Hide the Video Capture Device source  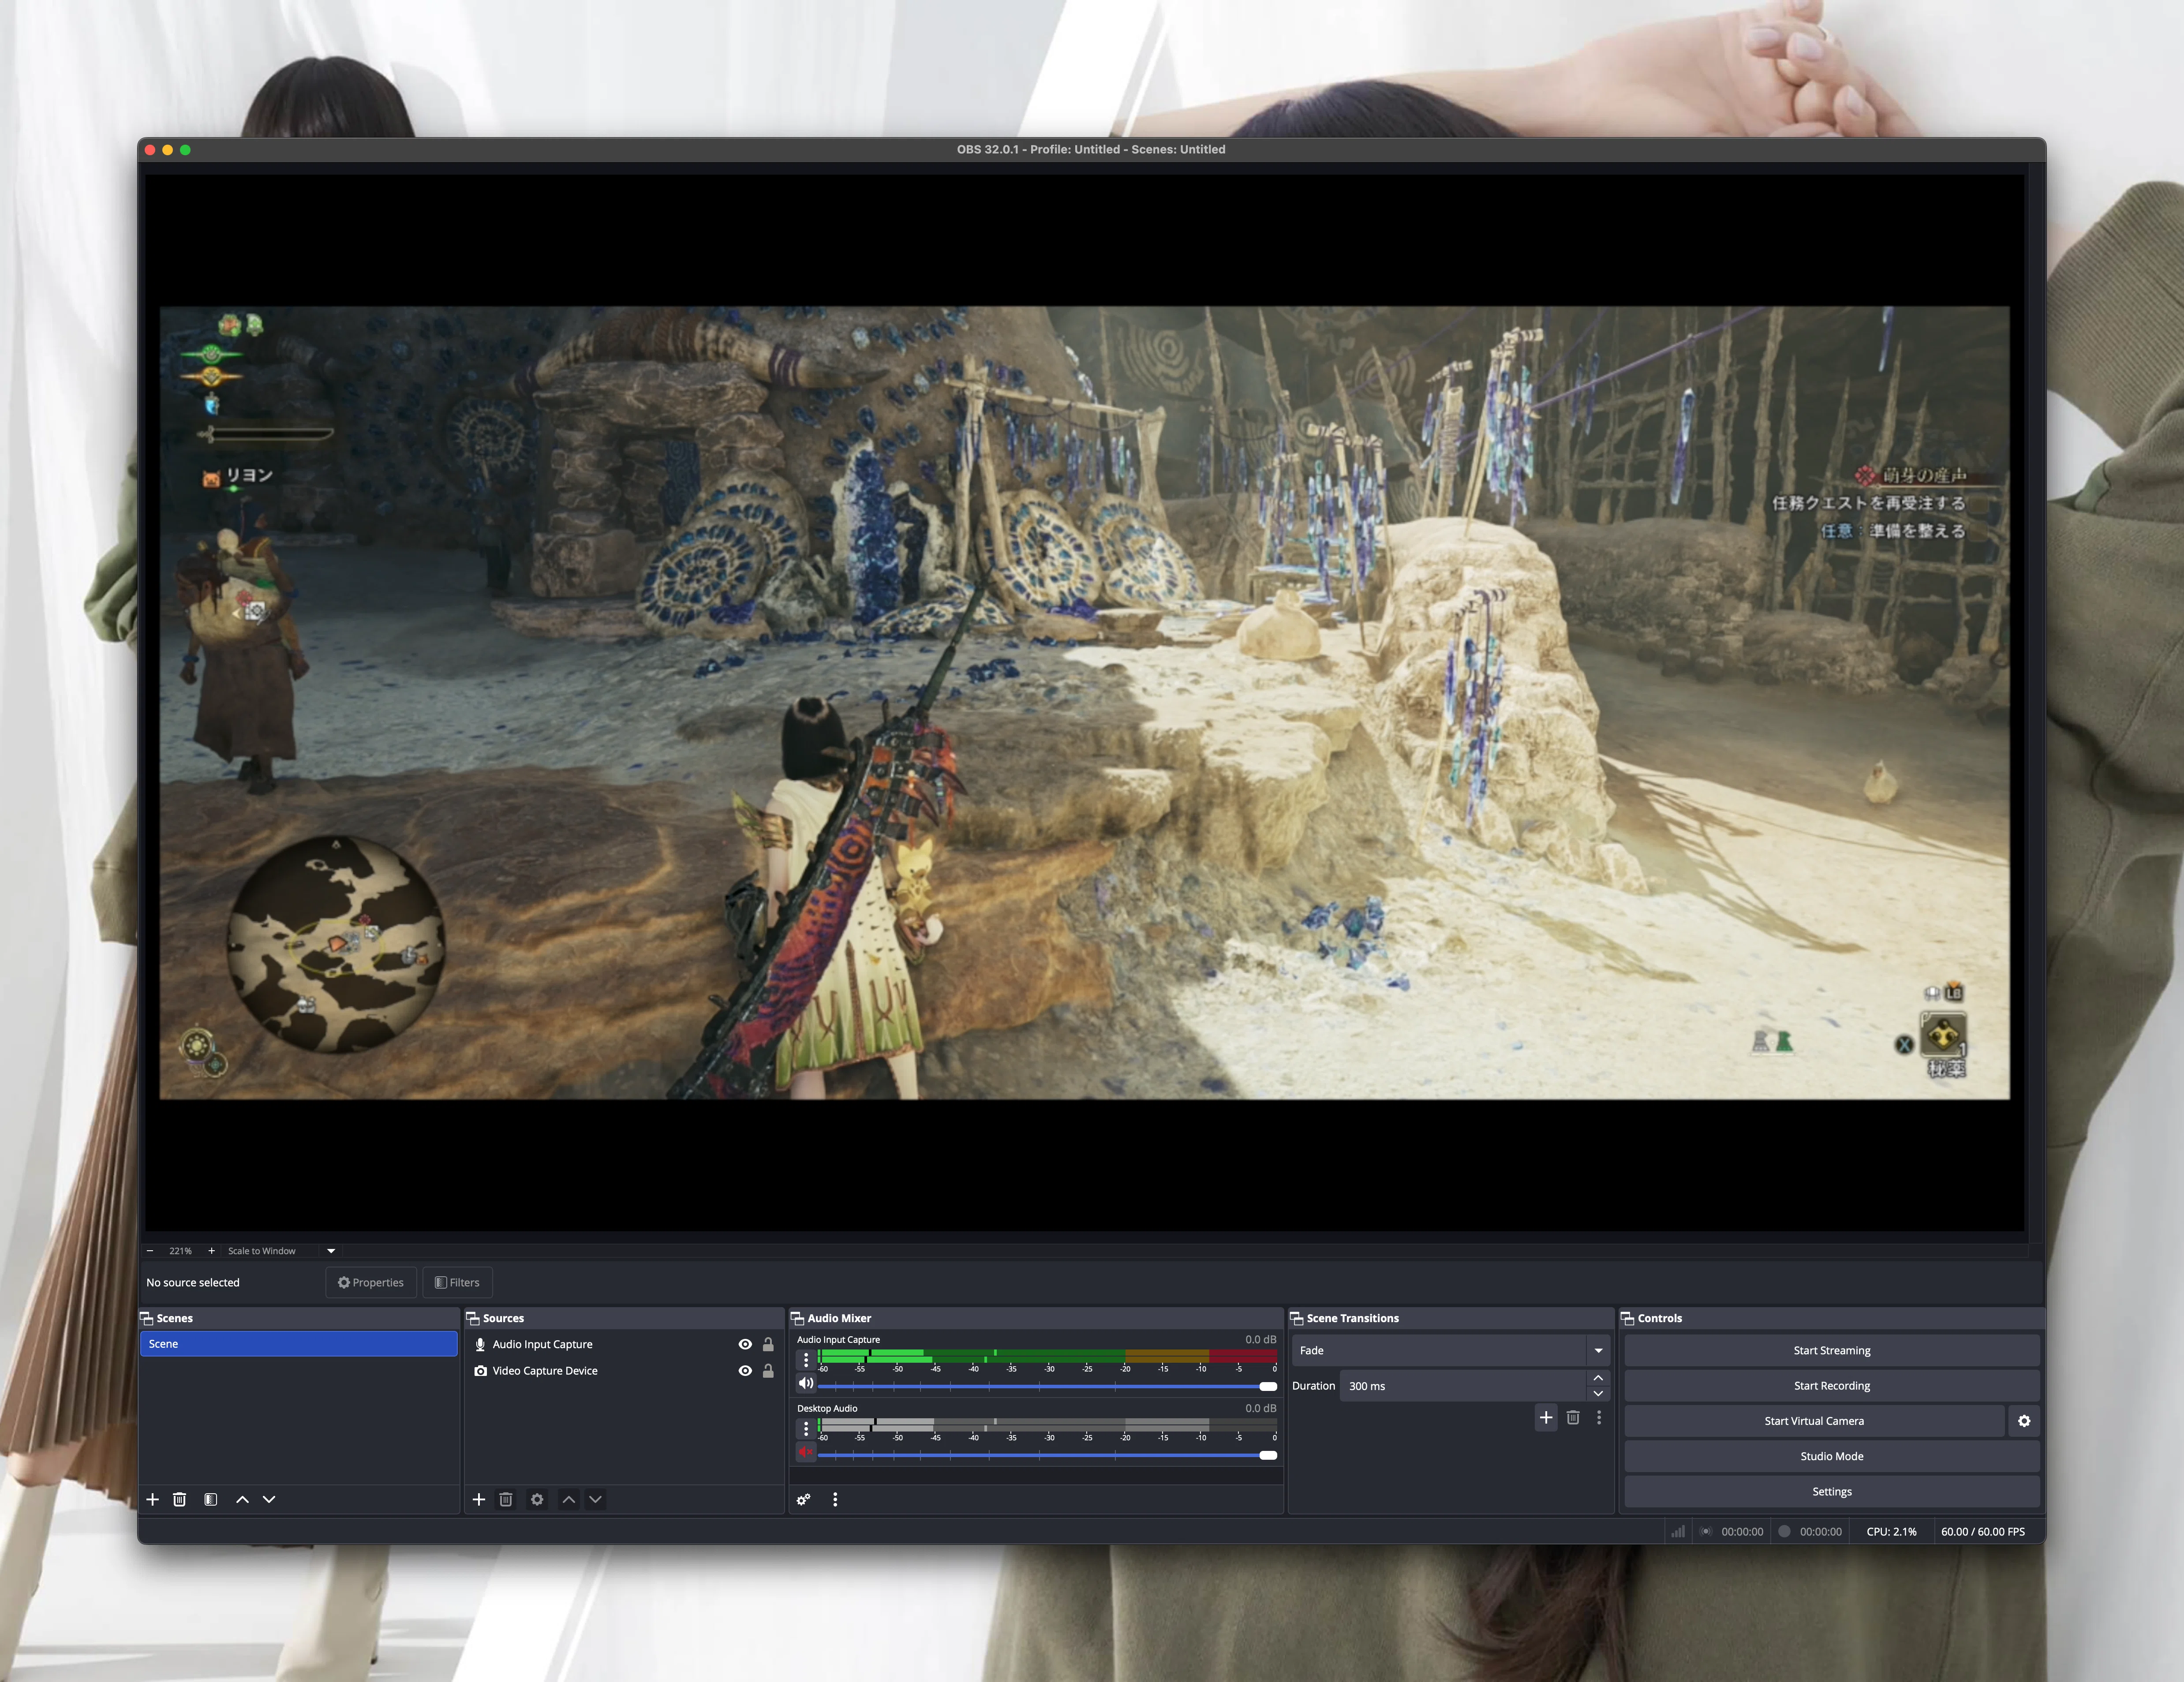click(x=745, y=1371)
